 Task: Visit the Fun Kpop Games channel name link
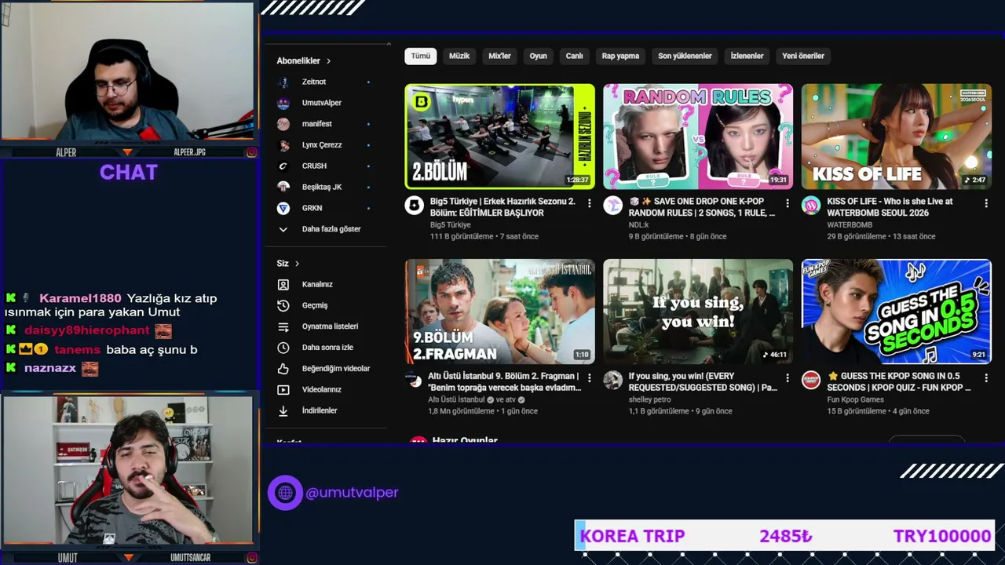855,399
